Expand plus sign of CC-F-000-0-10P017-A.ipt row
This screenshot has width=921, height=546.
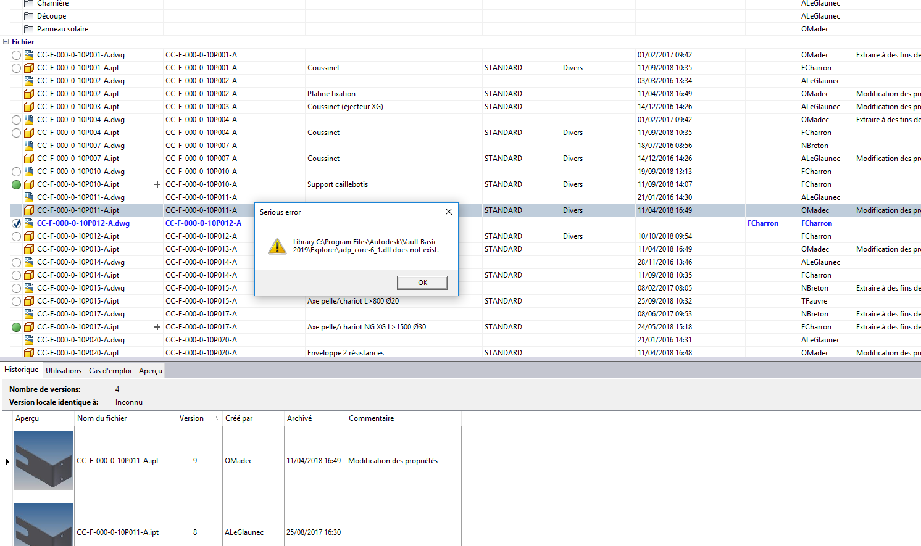click(157, 327)
